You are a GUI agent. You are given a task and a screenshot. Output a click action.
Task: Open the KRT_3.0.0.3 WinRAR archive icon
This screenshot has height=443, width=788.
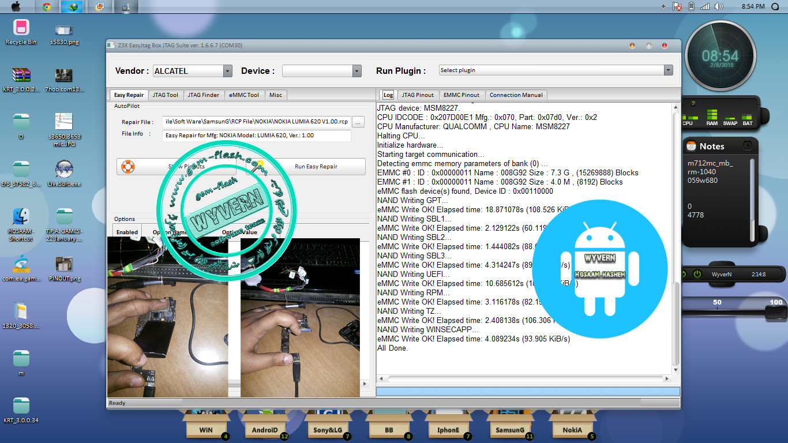(21, 79)
